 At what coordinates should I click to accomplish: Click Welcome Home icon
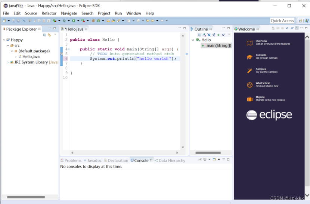(273, 28)
